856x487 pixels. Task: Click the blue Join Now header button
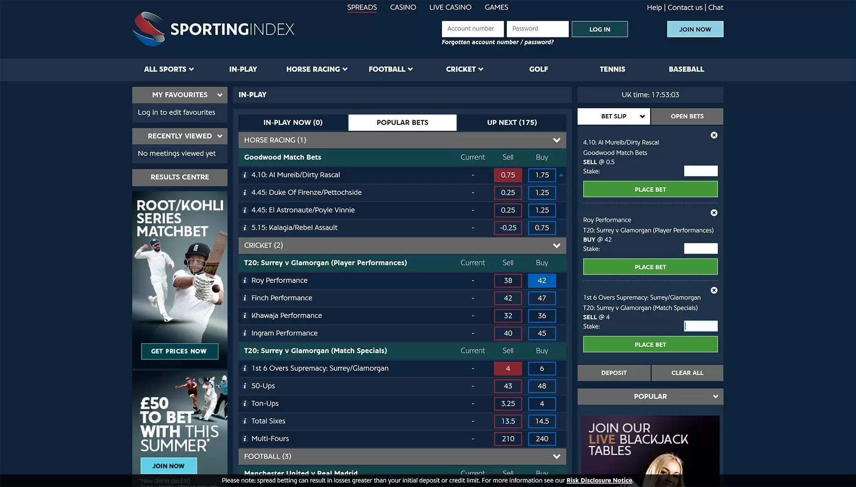click(695, 29)
